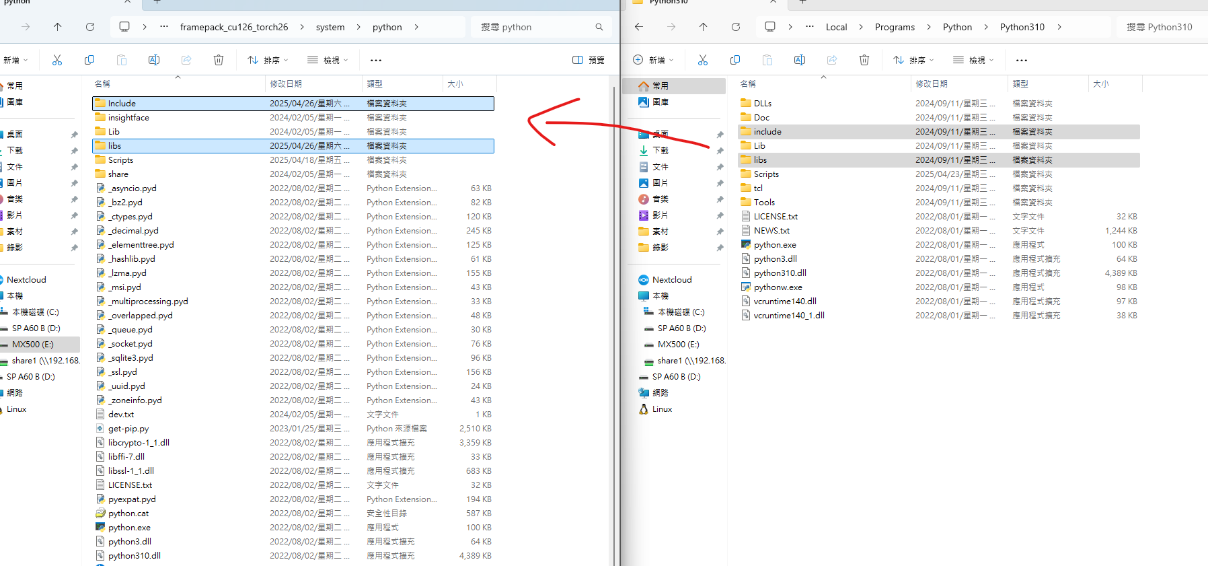Select Tools folder in Python310 window
Screen dimensions: 1208x566
tap(939, 203)
